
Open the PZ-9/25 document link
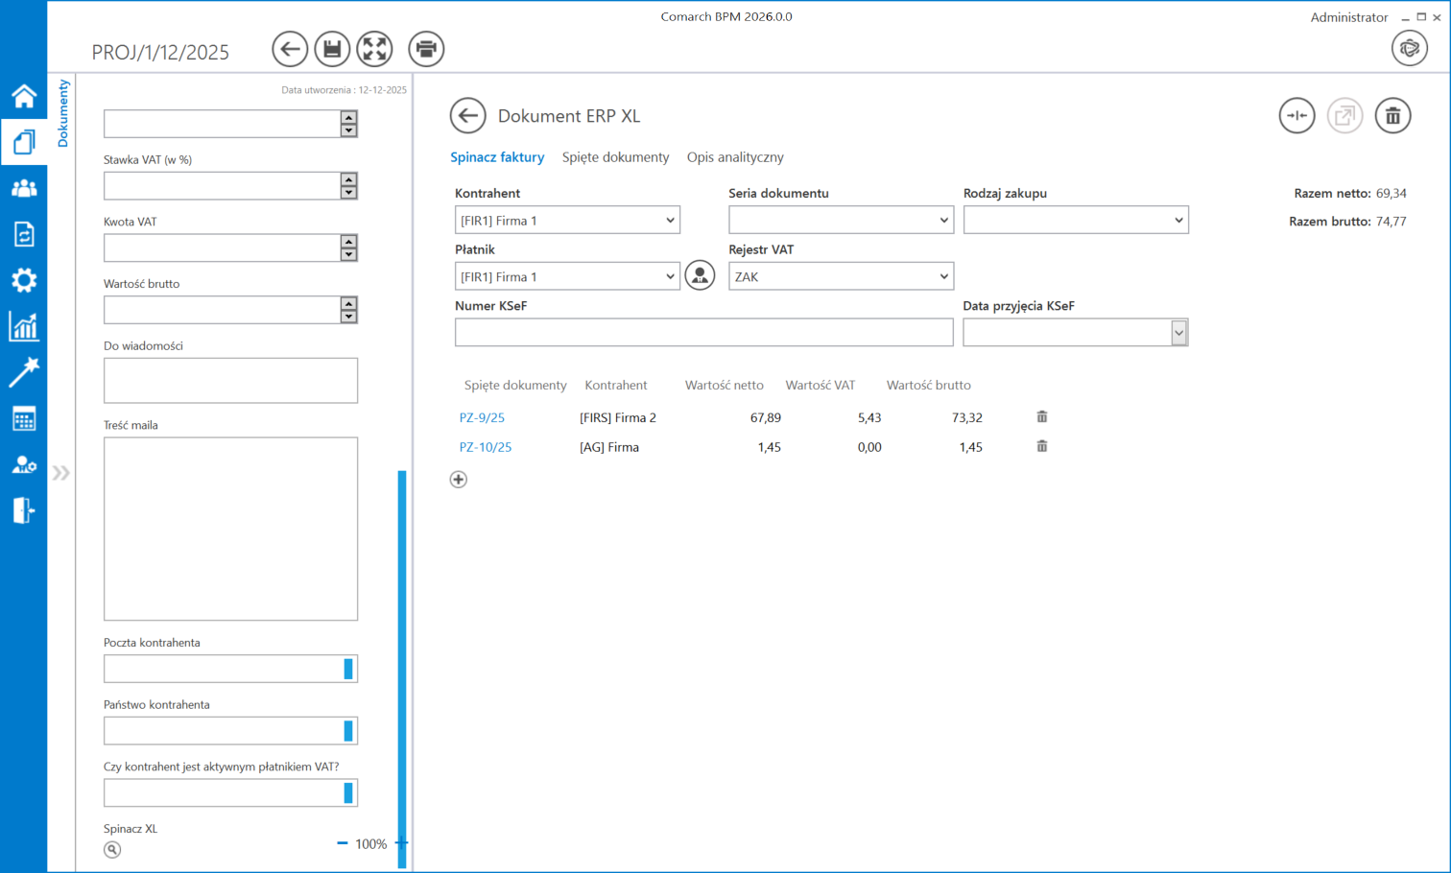click(482, 418)
